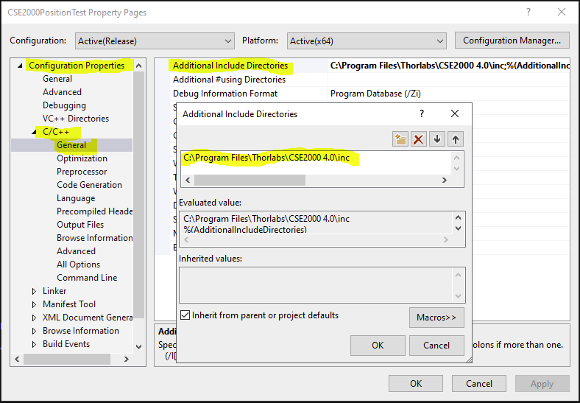
Task: Collapse the C/C++ tree node
Action: coord(34,132)
